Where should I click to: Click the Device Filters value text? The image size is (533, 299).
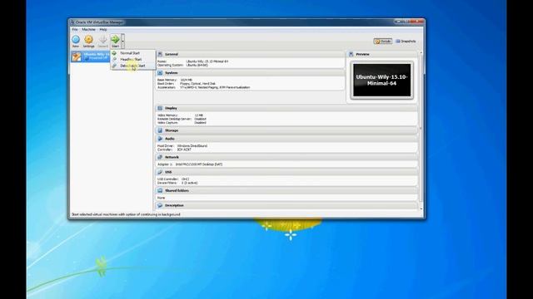(x=189, y=183)
